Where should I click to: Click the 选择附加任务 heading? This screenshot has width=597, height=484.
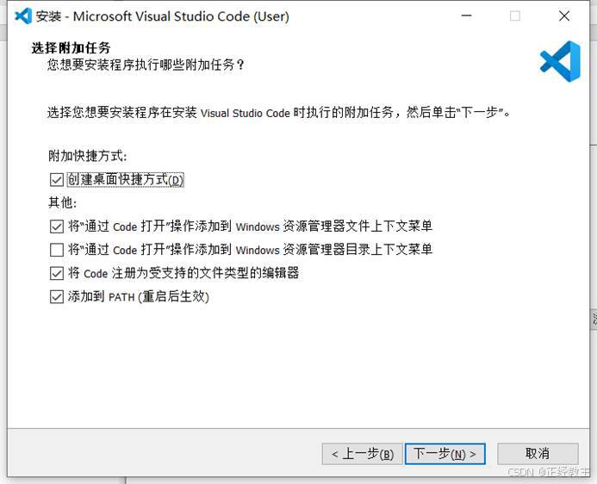point(71,48)
